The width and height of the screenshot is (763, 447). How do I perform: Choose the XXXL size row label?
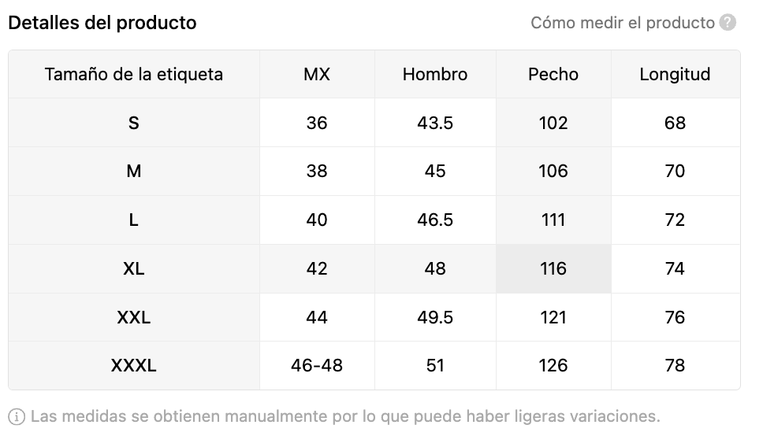tap(134, 365)
